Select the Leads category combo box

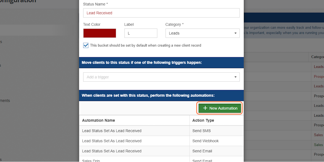click(202, 33)
